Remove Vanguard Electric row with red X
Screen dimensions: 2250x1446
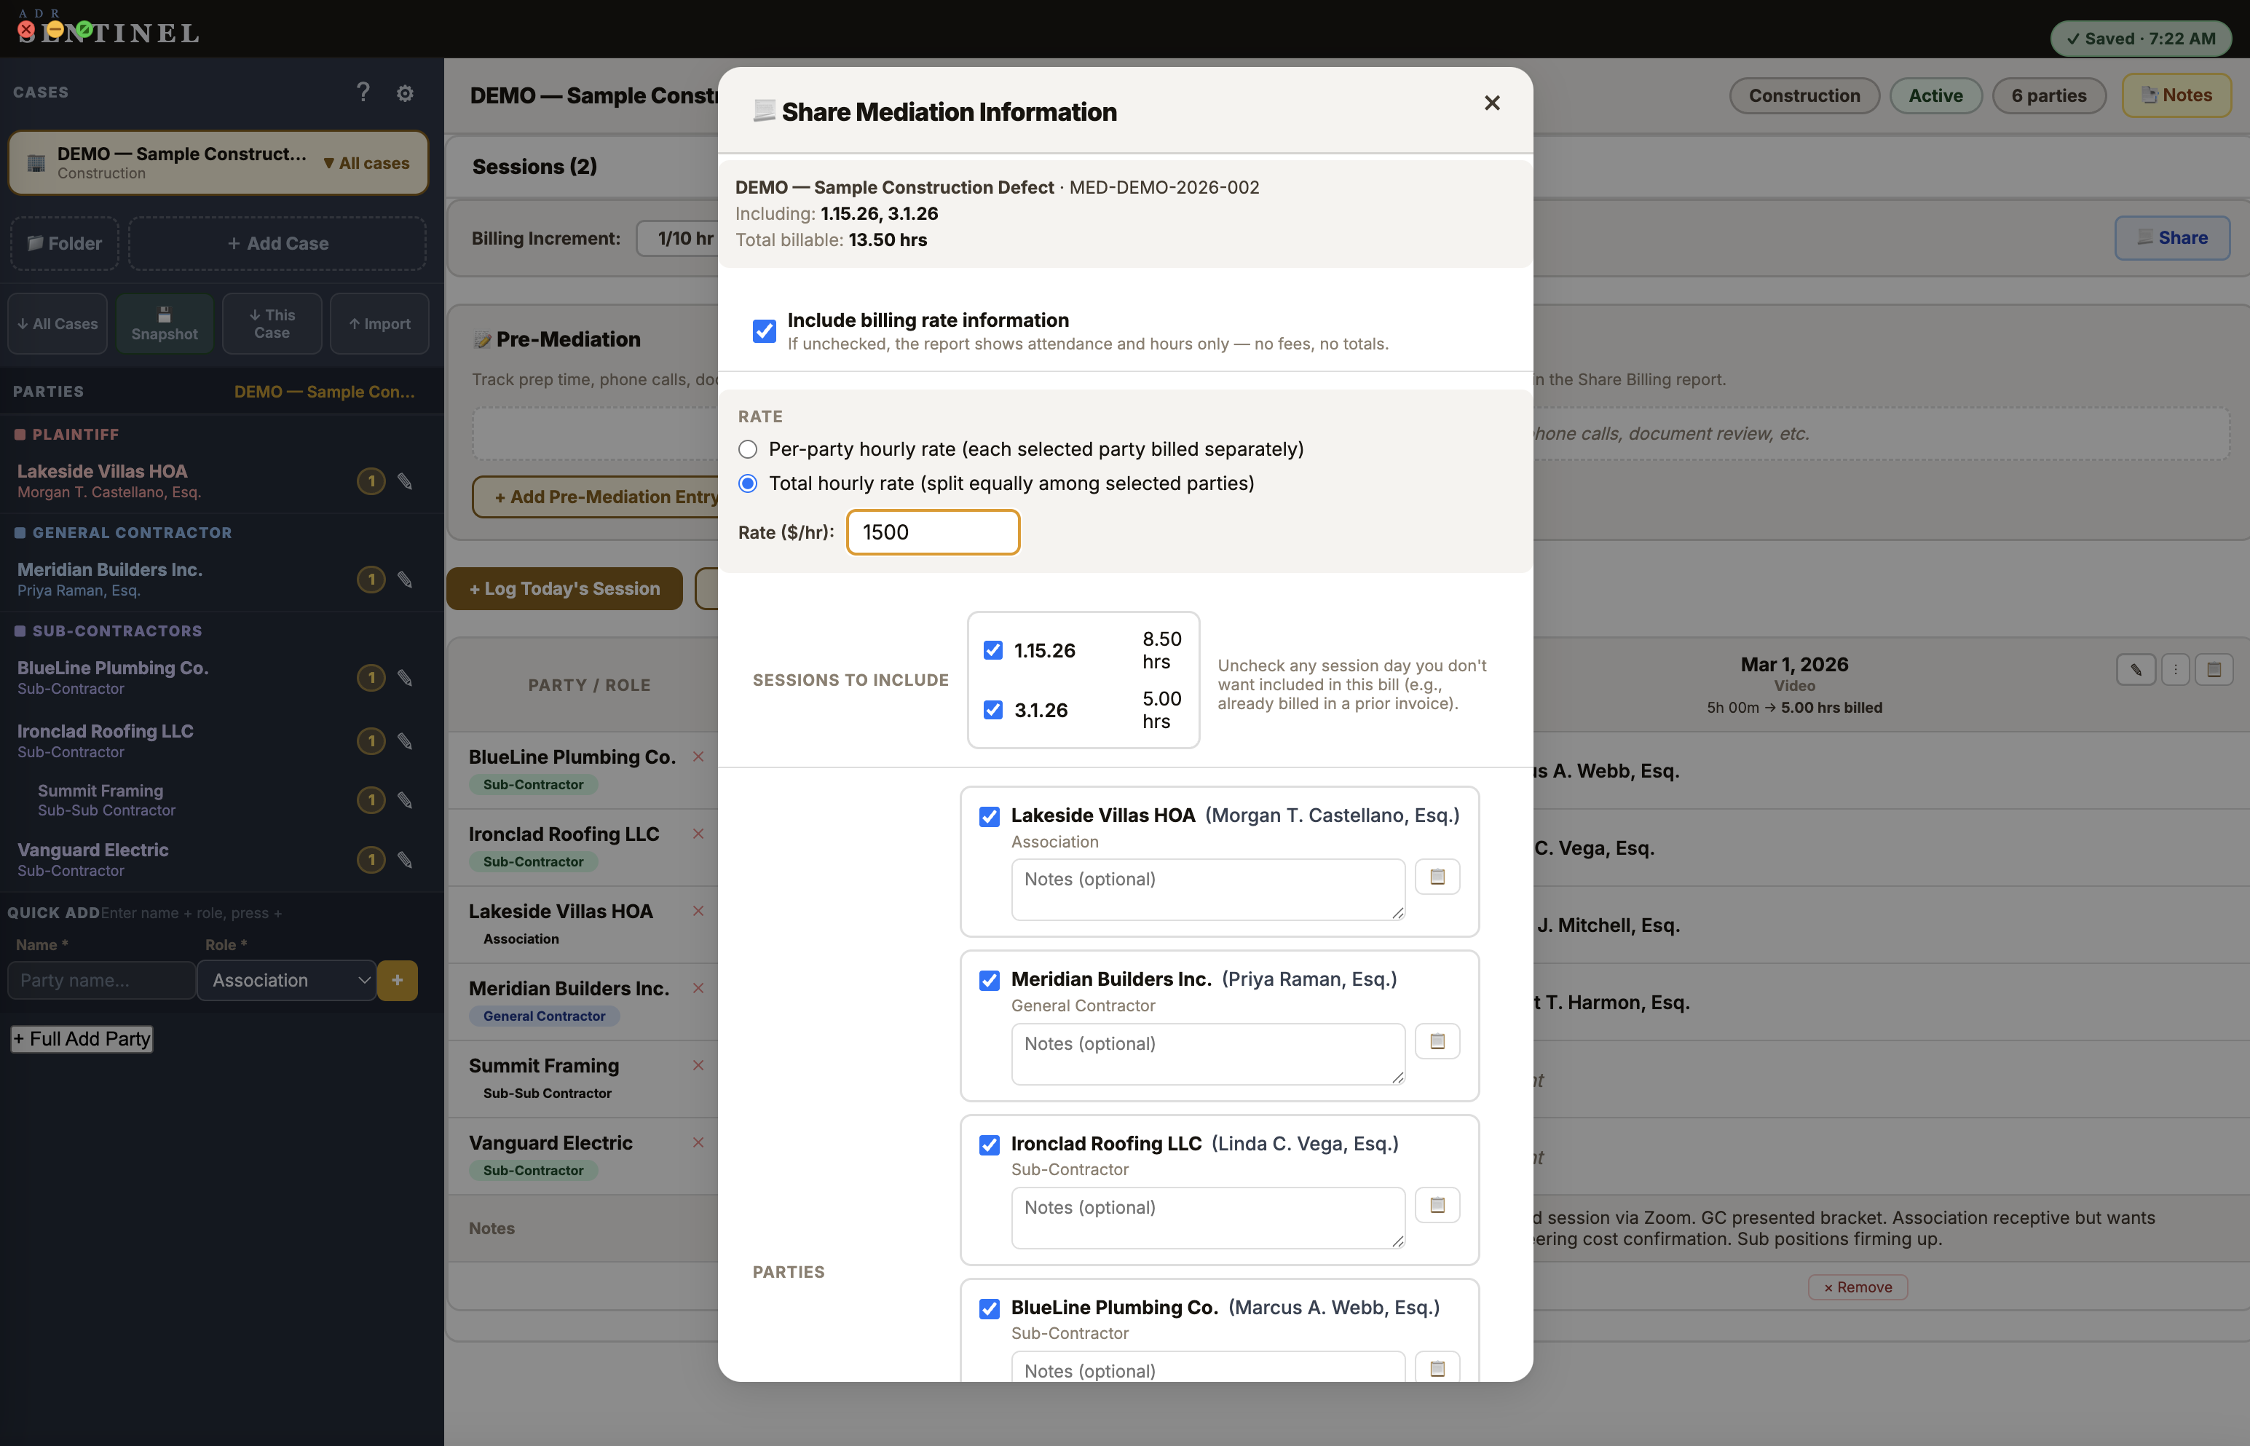(698, 1142)
